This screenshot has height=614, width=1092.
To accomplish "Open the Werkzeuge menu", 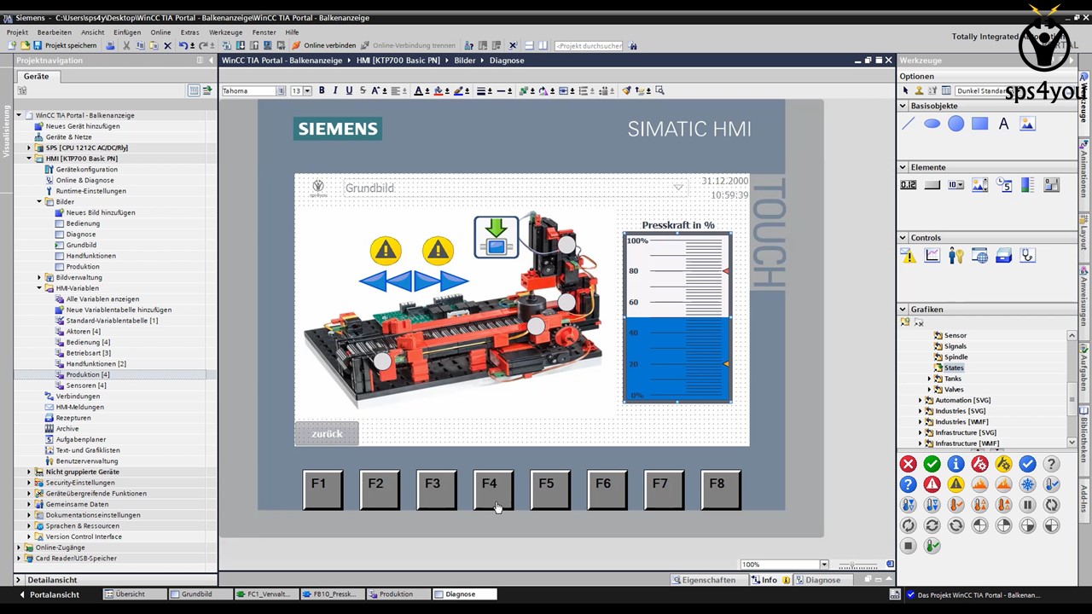I will point(225,32).
